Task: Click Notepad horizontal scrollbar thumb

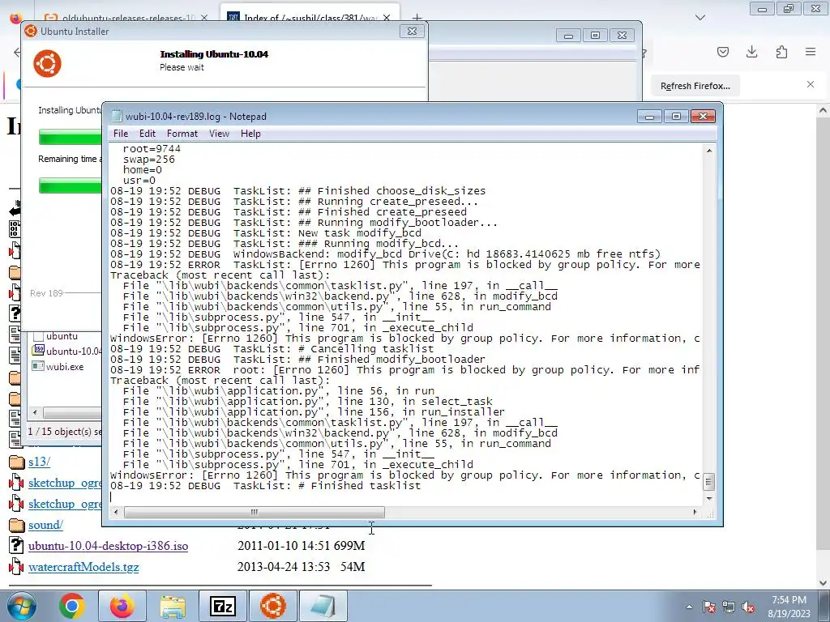Action: point(254,512)
